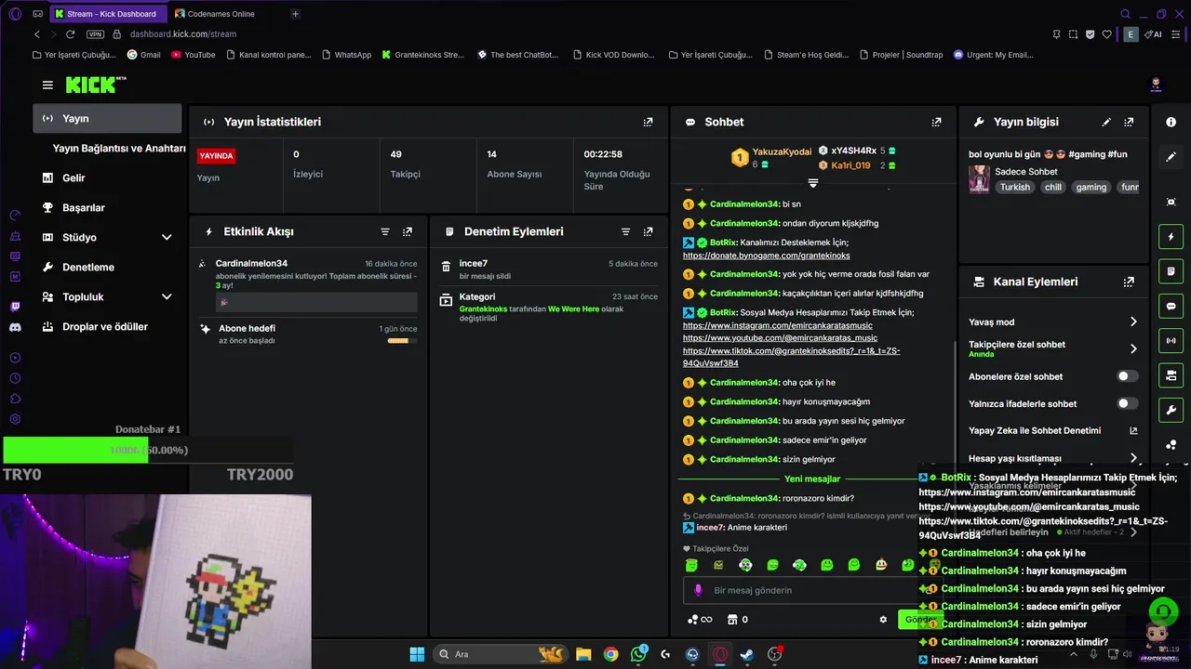1191x669 pixels.
Task: Collapse the chat leaderboard arrow
Action: point(813,183)
